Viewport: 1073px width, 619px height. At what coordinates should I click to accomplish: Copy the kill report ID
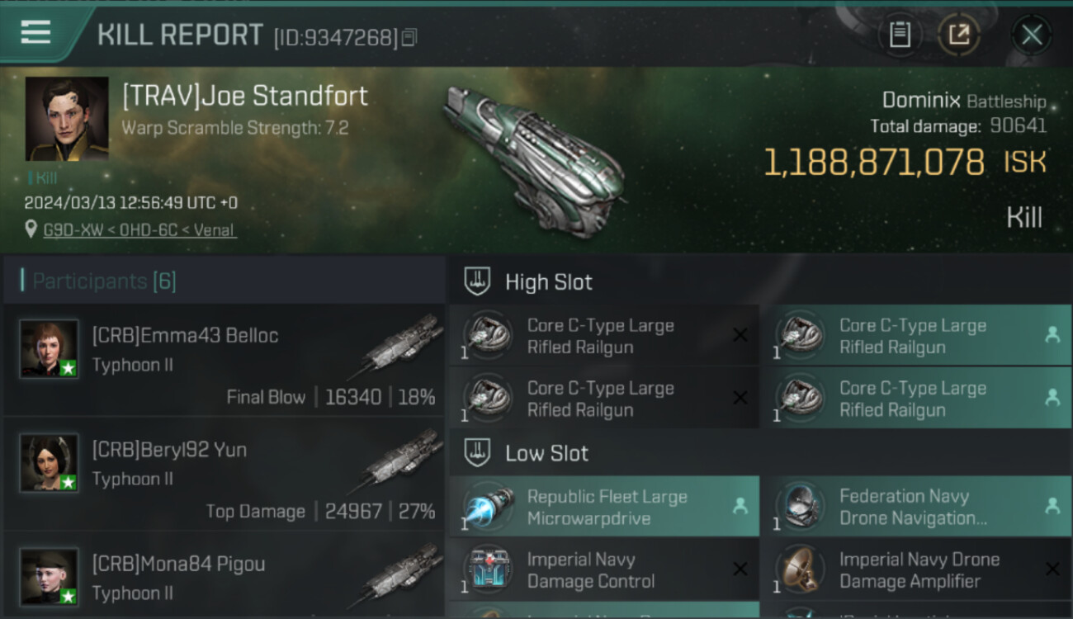409,37
